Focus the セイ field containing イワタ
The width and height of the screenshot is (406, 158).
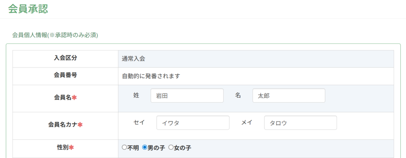193,123
